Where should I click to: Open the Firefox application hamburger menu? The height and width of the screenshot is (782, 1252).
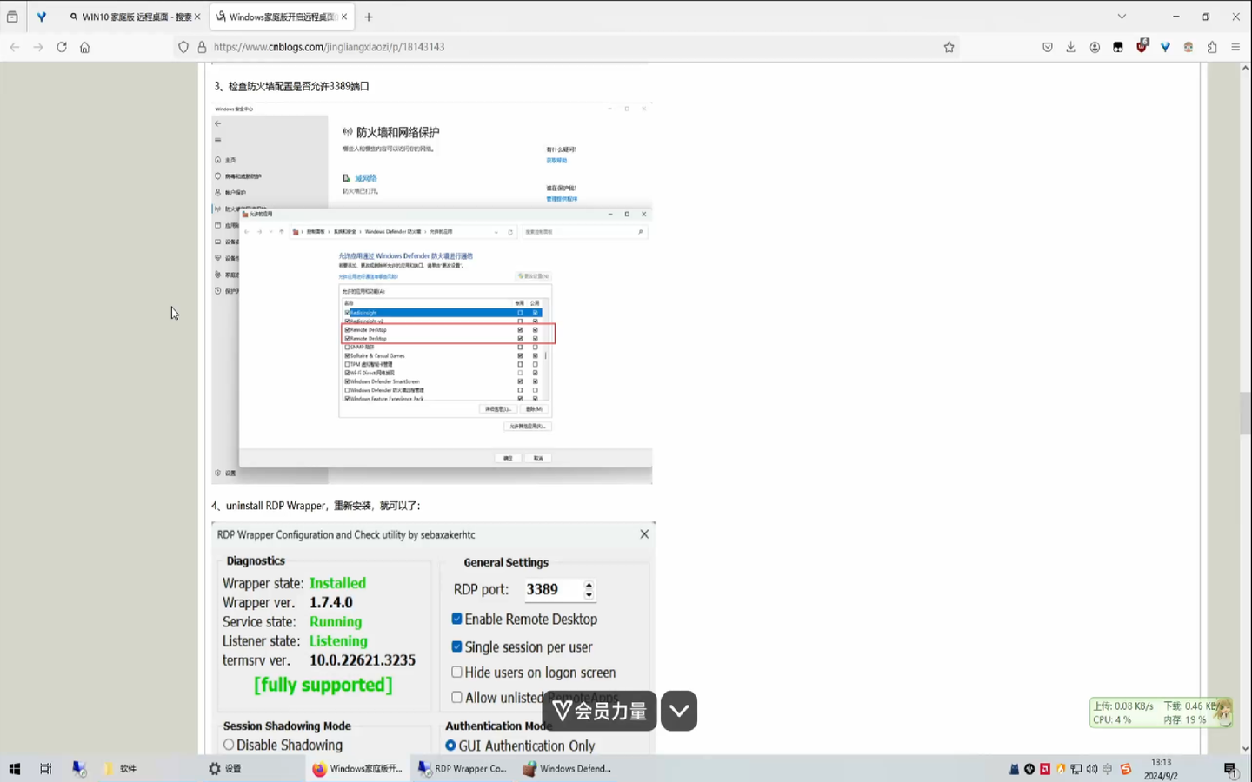click(x=1235, y=47)
